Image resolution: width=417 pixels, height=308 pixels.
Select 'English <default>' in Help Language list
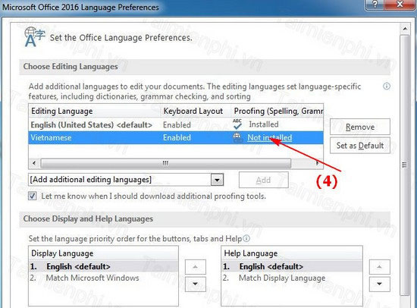click(x=292, y=266)
